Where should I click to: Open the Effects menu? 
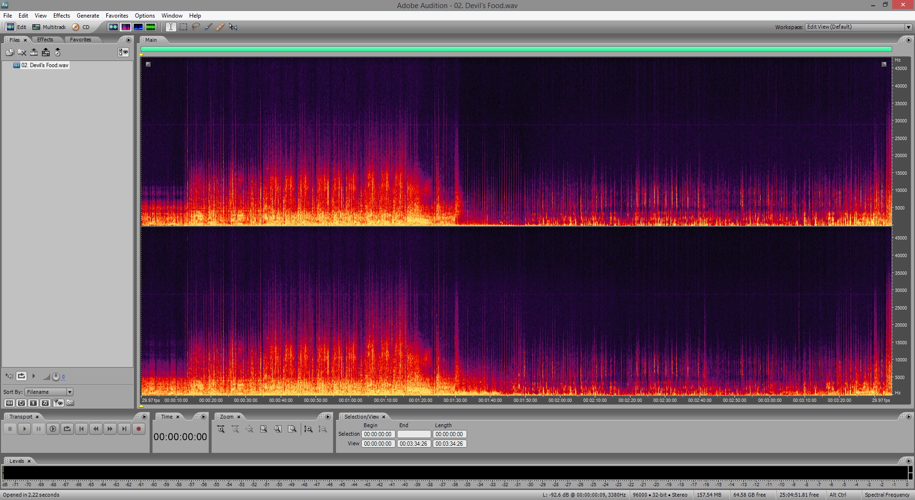[x=61, y=16]
